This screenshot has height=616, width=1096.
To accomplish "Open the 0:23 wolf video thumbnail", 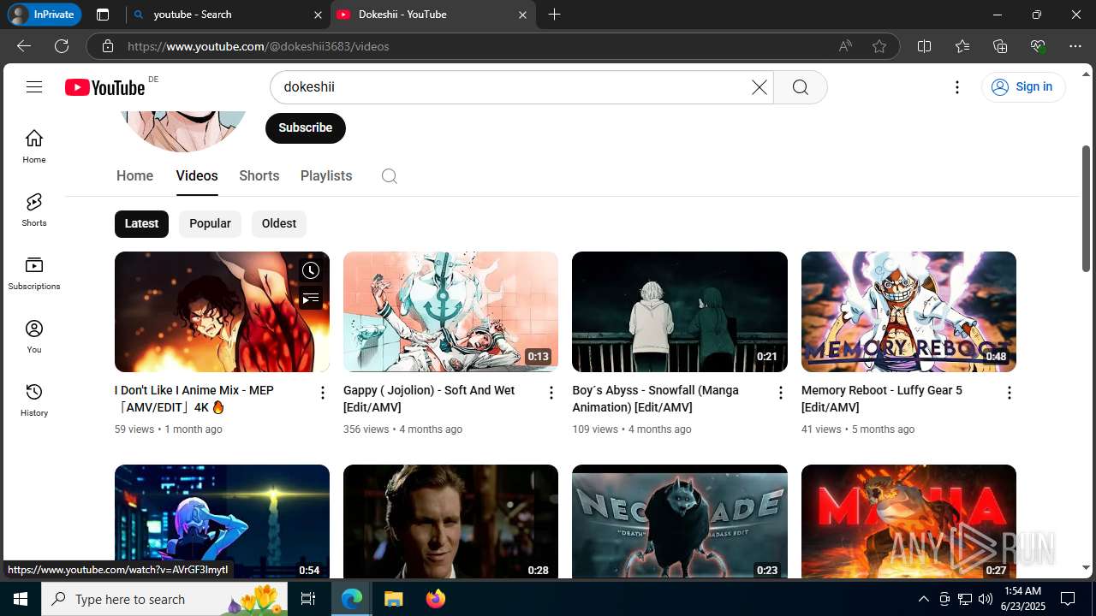I will (680, 522).
